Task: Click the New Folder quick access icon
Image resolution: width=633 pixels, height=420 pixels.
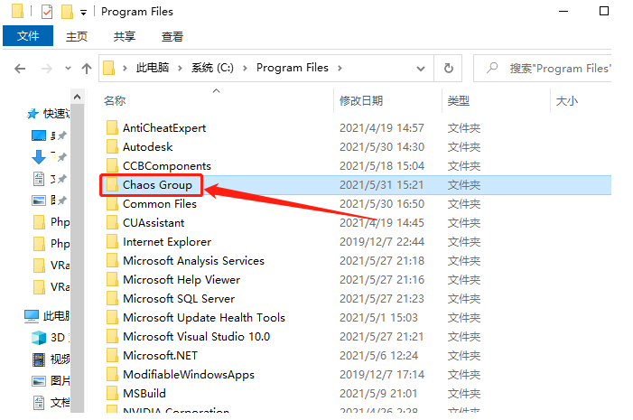Action: coord(67,12)
